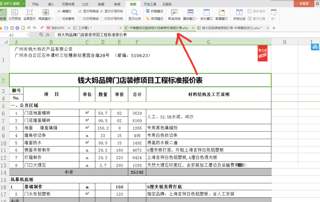Open the 开发工具 ribbon tab

coord(150,4)
